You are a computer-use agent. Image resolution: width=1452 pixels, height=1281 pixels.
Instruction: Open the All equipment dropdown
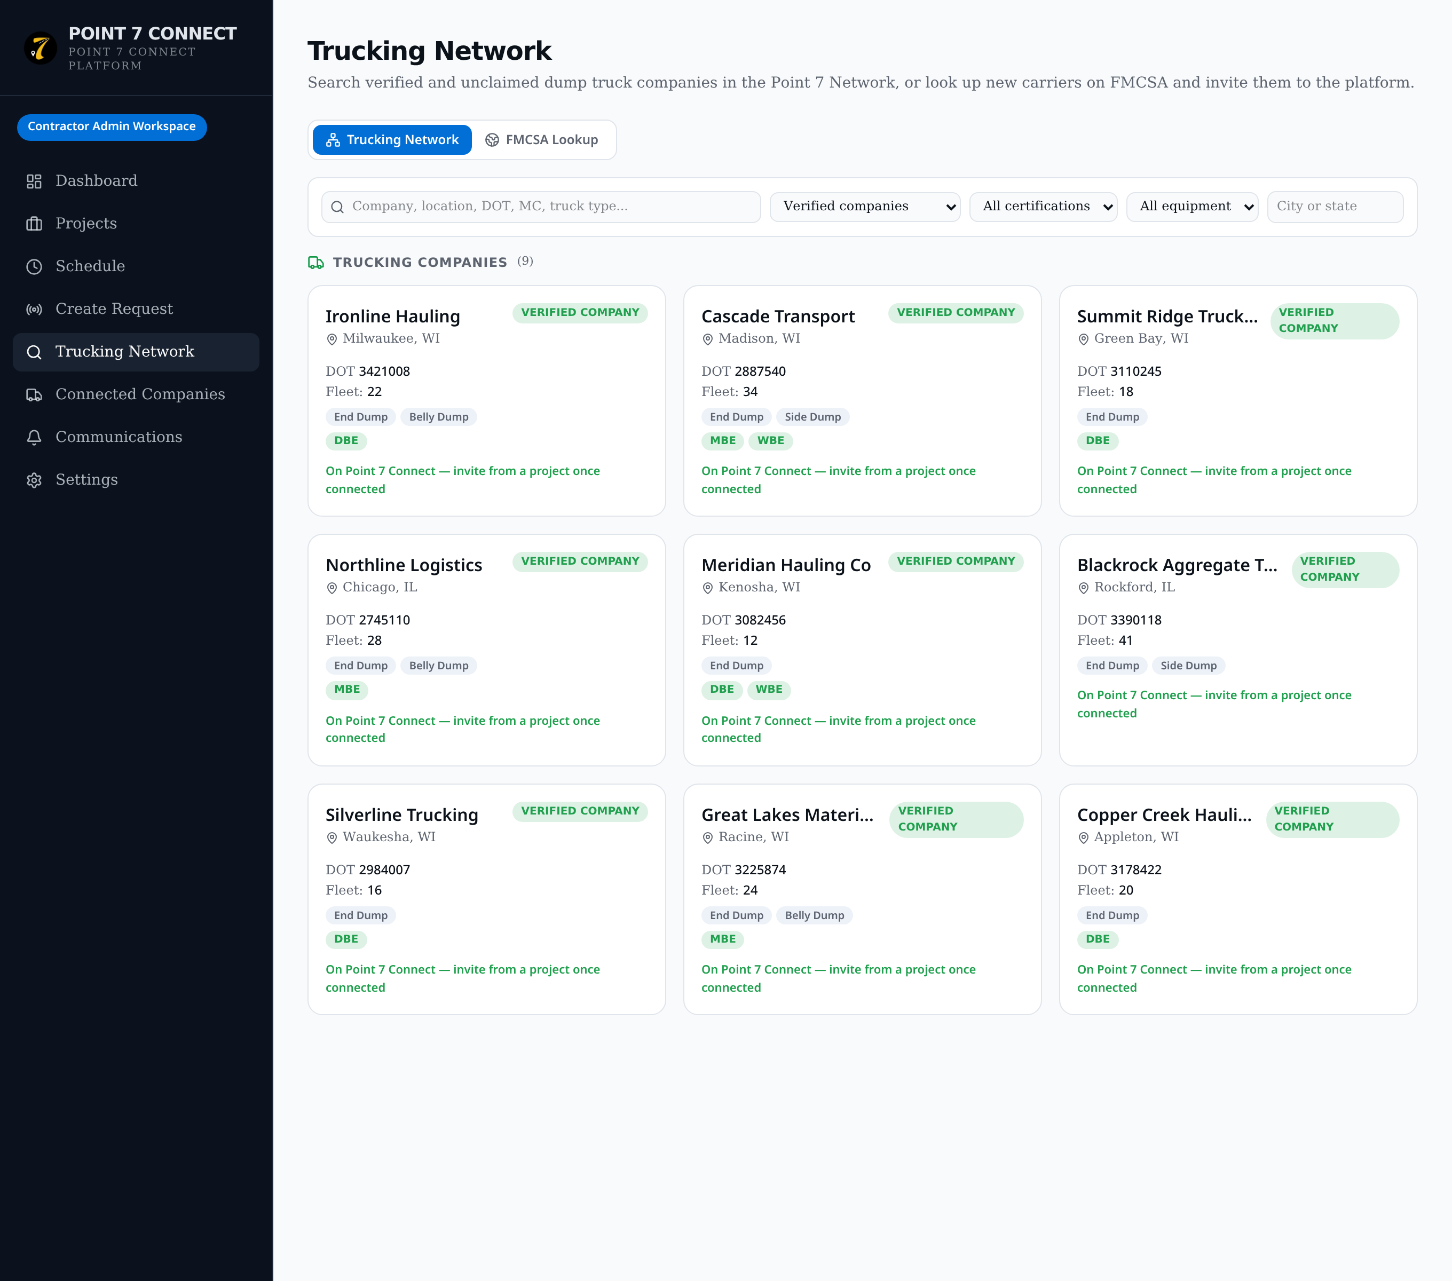click(x=1192, y=207)
